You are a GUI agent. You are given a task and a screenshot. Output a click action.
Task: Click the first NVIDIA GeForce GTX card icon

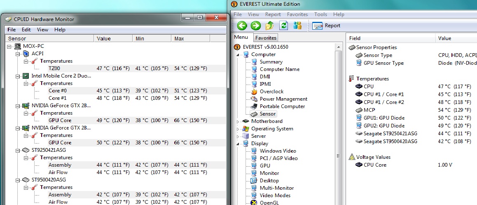26,106
